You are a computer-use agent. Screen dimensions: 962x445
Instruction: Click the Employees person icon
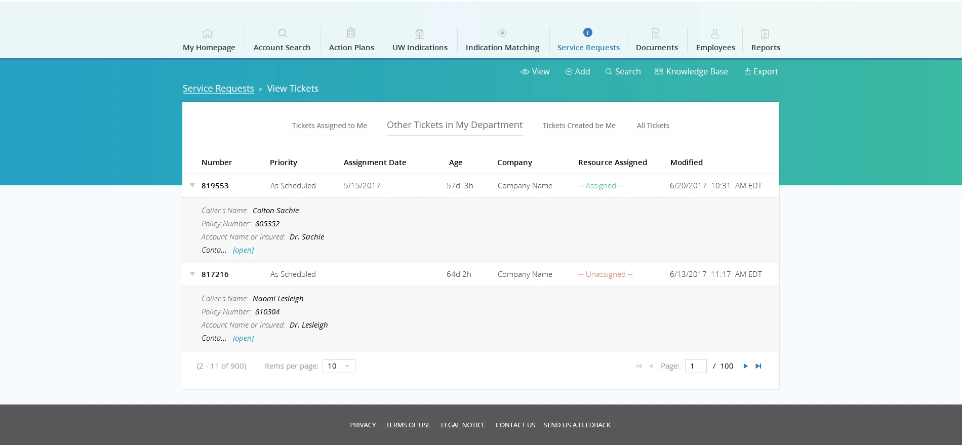coord(715,33)
